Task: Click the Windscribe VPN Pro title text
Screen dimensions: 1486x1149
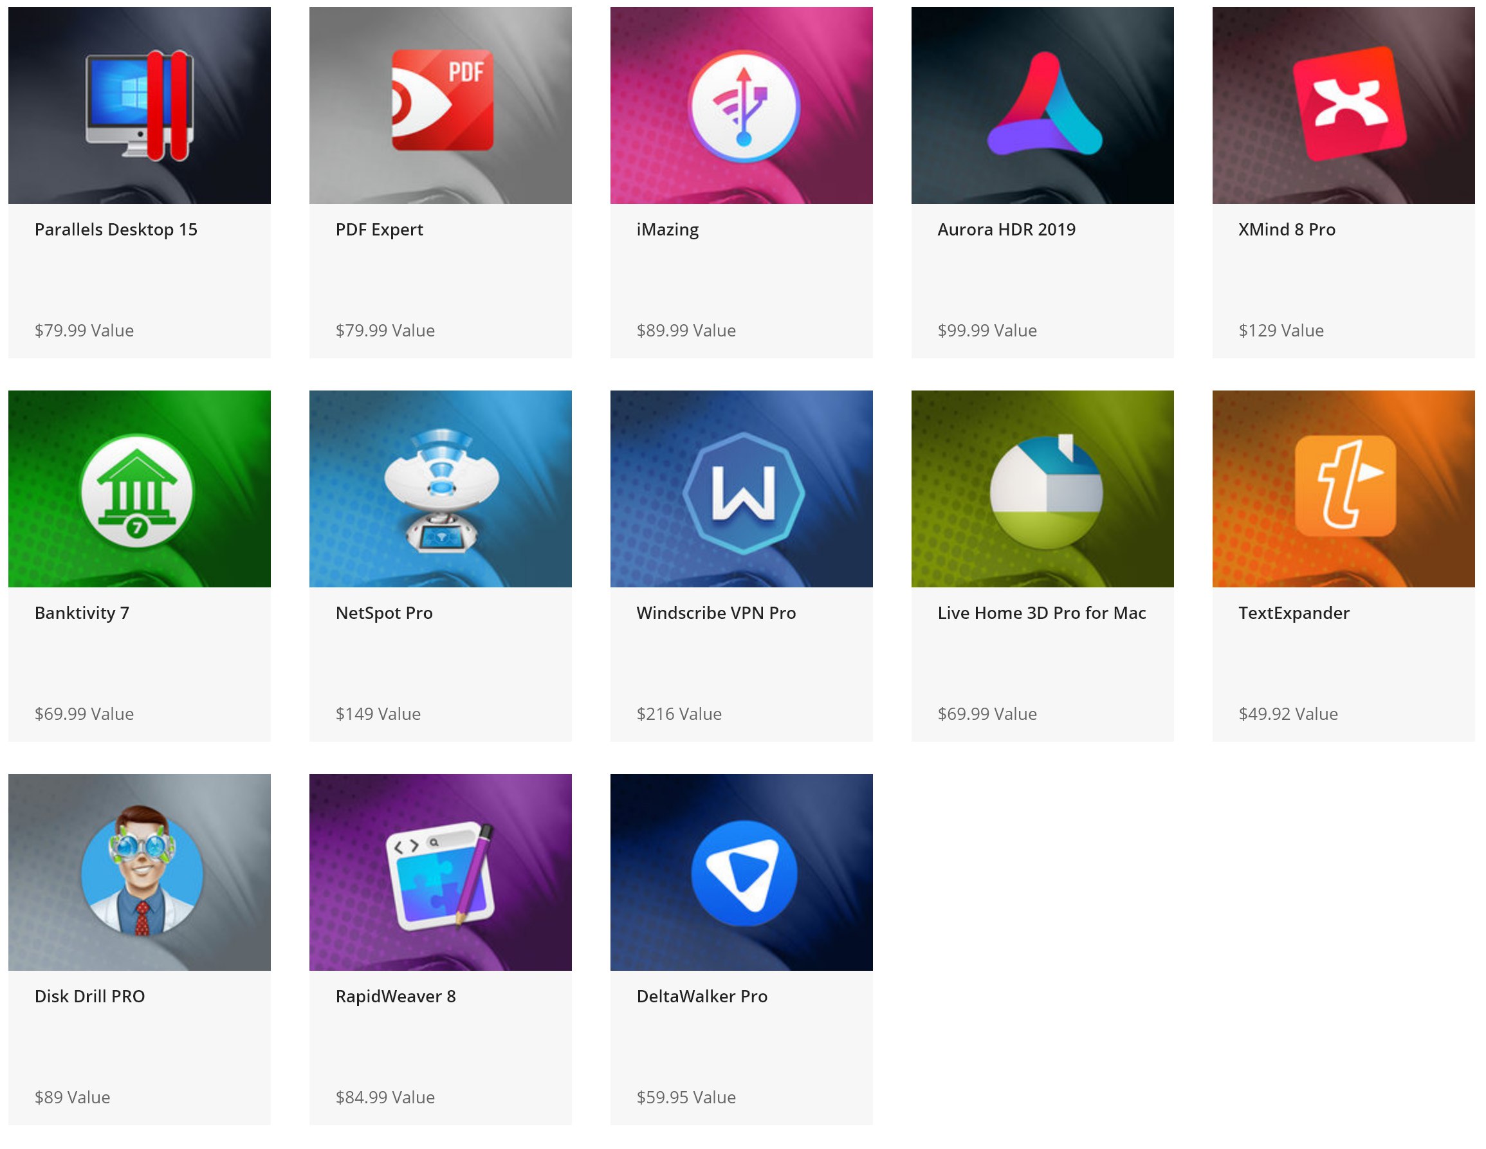Action: coord(716,613)
